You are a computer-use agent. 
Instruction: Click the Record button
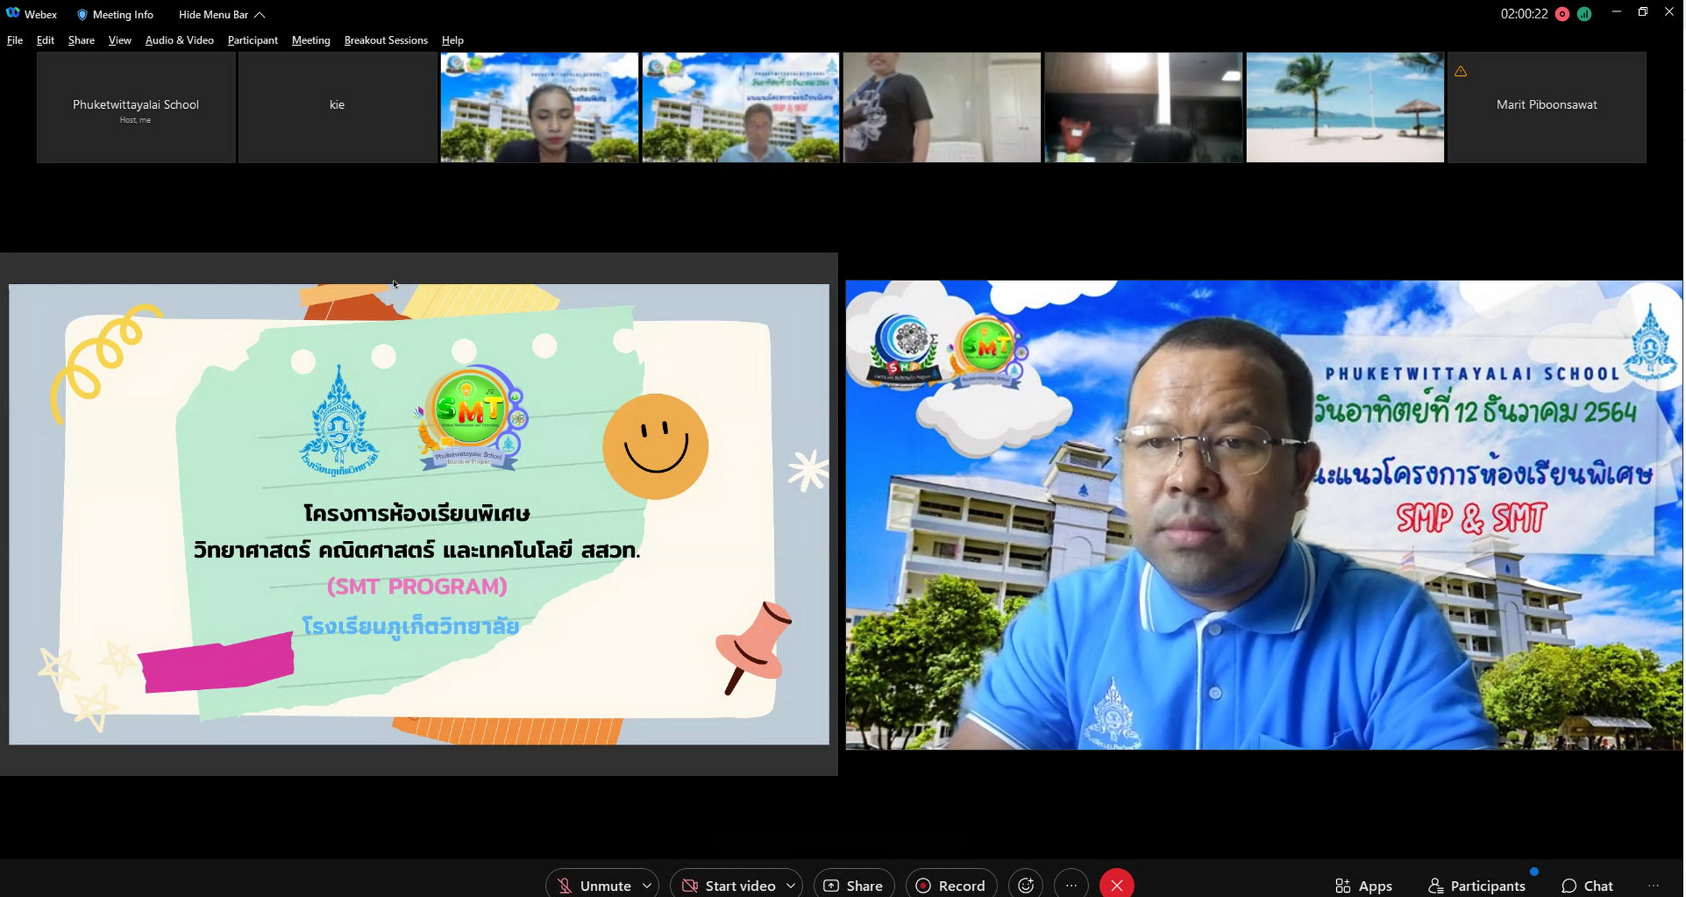click(x=951, y=885)
